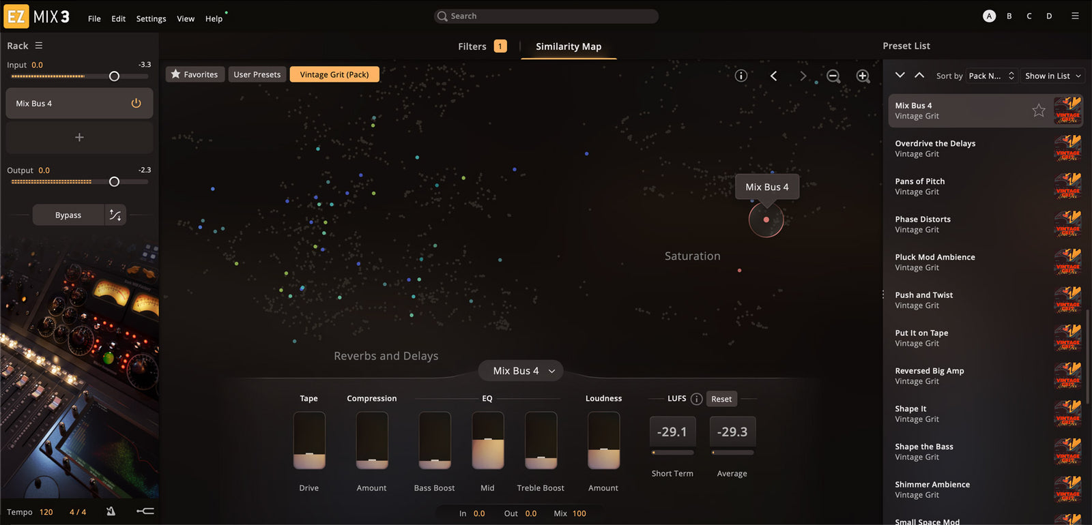Image resolution: width=1092 pixels, height=525 pixels.
Task: Click the EZmix 3 logo
Action: 37,16
